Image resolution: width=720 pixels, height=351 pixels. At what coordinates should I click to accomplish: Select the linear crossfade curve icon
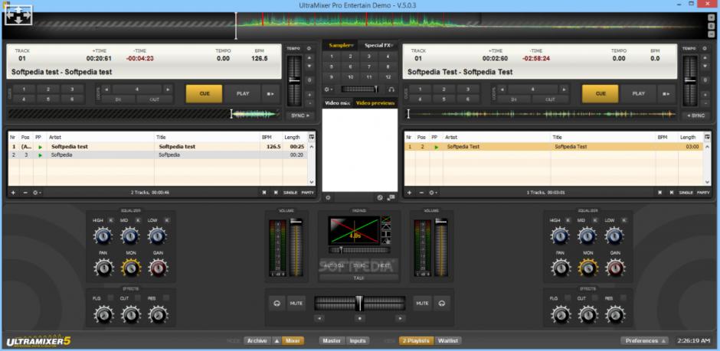point(386,219)
